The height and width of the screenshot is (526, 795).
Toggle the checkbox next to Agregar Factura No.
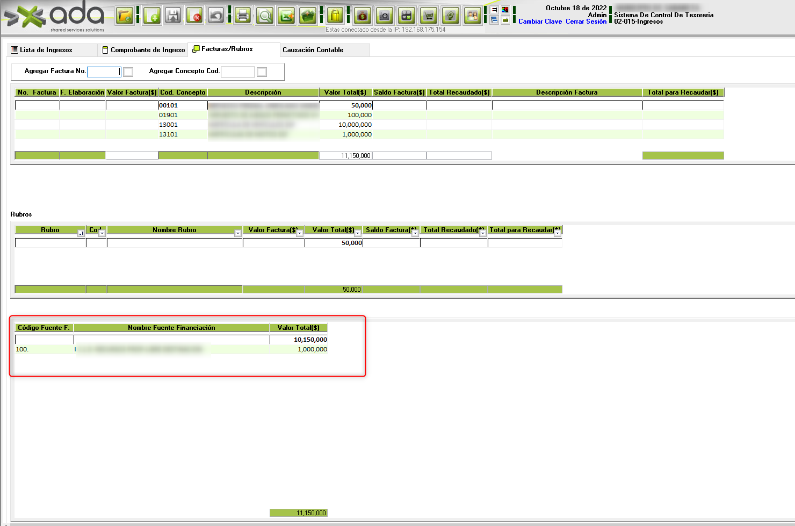tap(128, 72)
